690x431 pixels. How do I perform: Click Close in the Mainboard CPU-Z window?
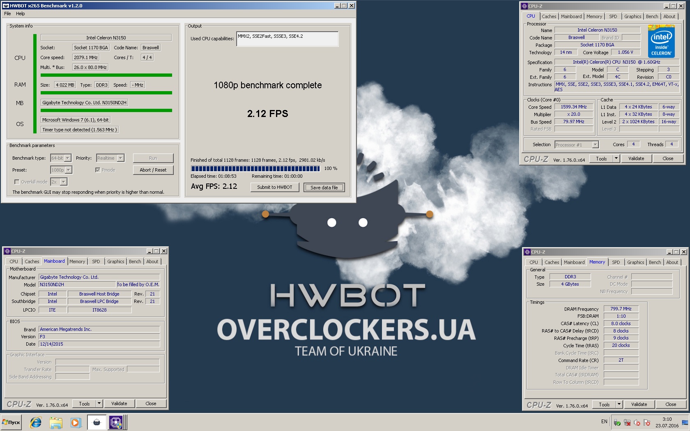click(151, 403)
